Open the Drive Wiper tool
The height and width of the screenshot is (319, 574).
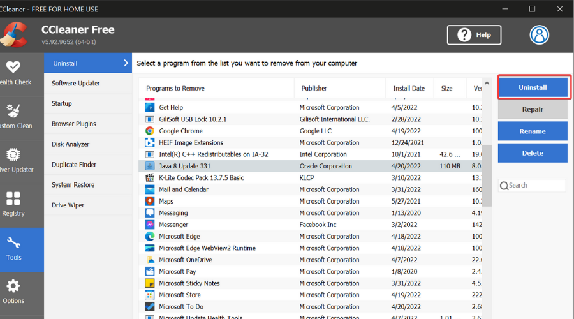tap(88, 205)
